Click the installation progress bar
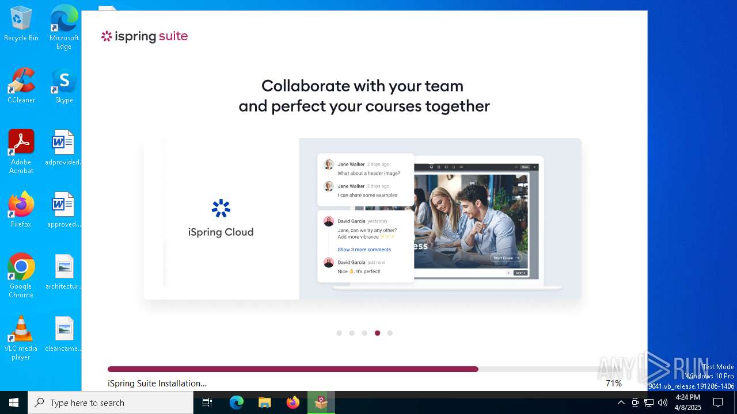The image size is (737, 414). click(x=364, y=369)
